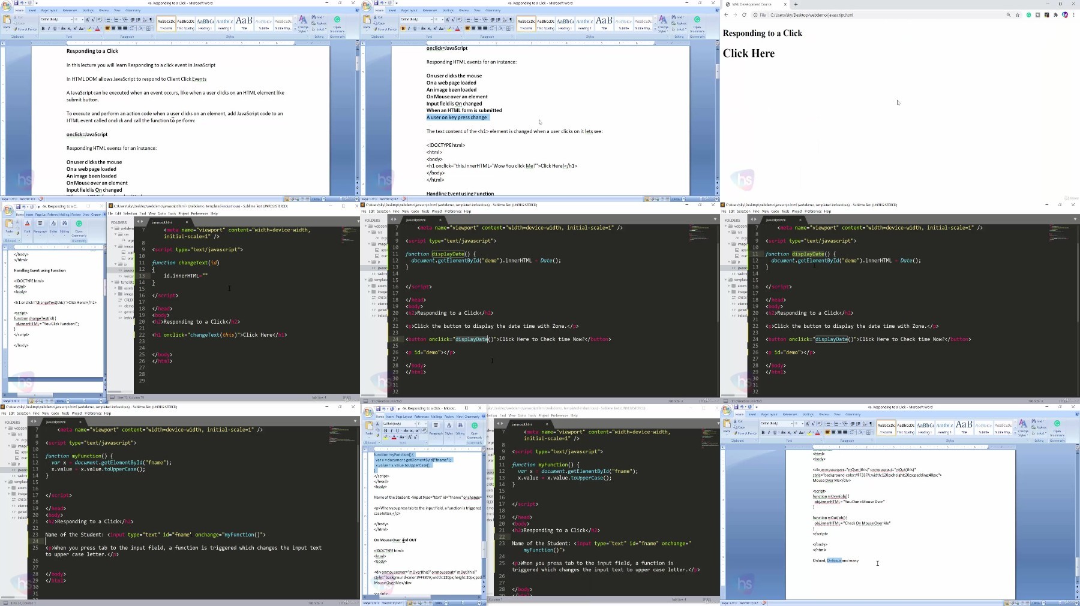
Task: Toggle Italic in the top-left Word window
Action: click(x=49, y=29)
